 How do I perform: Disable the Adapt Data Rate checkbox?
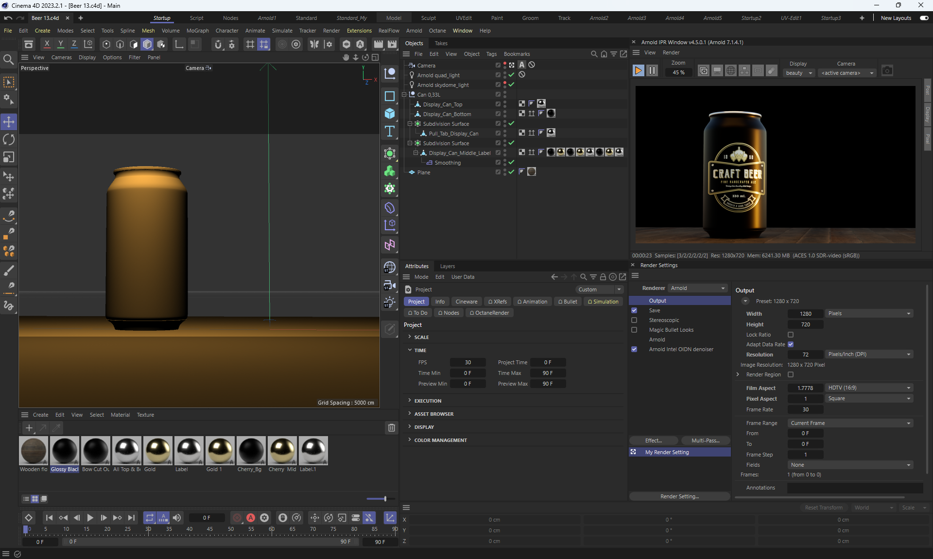pos(791,344)
